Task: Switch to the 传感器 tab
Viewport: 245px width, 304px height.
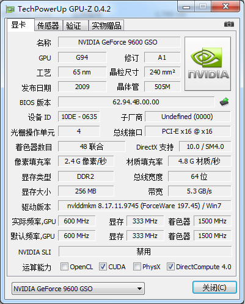Action: pos(48,26)
